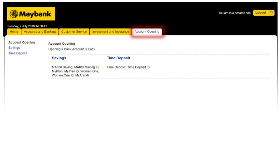Switch to the Accounts and Banking tab
Screen dimensions: 280x165
pos(40,32)
